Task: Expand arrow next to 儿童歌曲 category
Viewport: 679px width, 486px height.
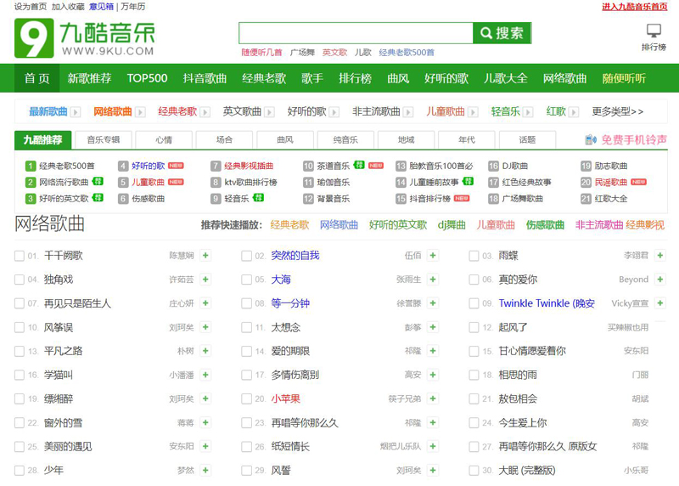Action: [x=473, y=112]
